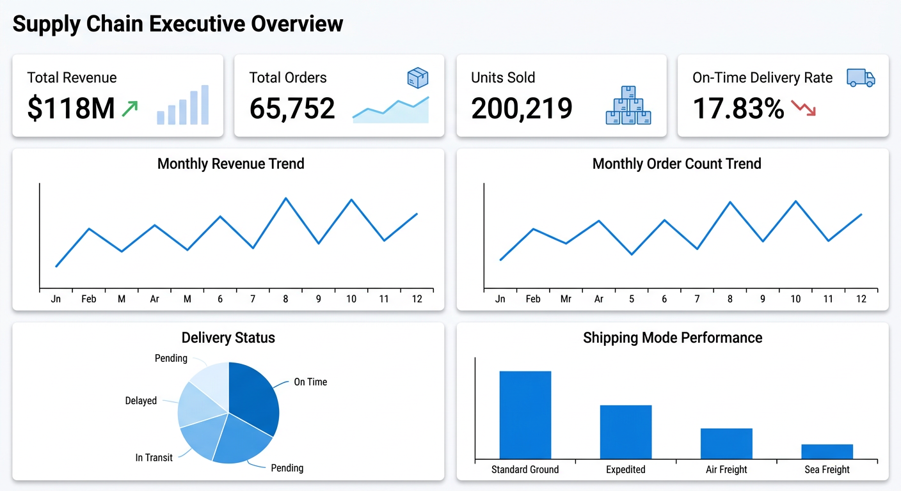This screenshot has width=901, height=491.
Task: Click the area sparkline in the Total Orders card
Action: pos(390,110)
